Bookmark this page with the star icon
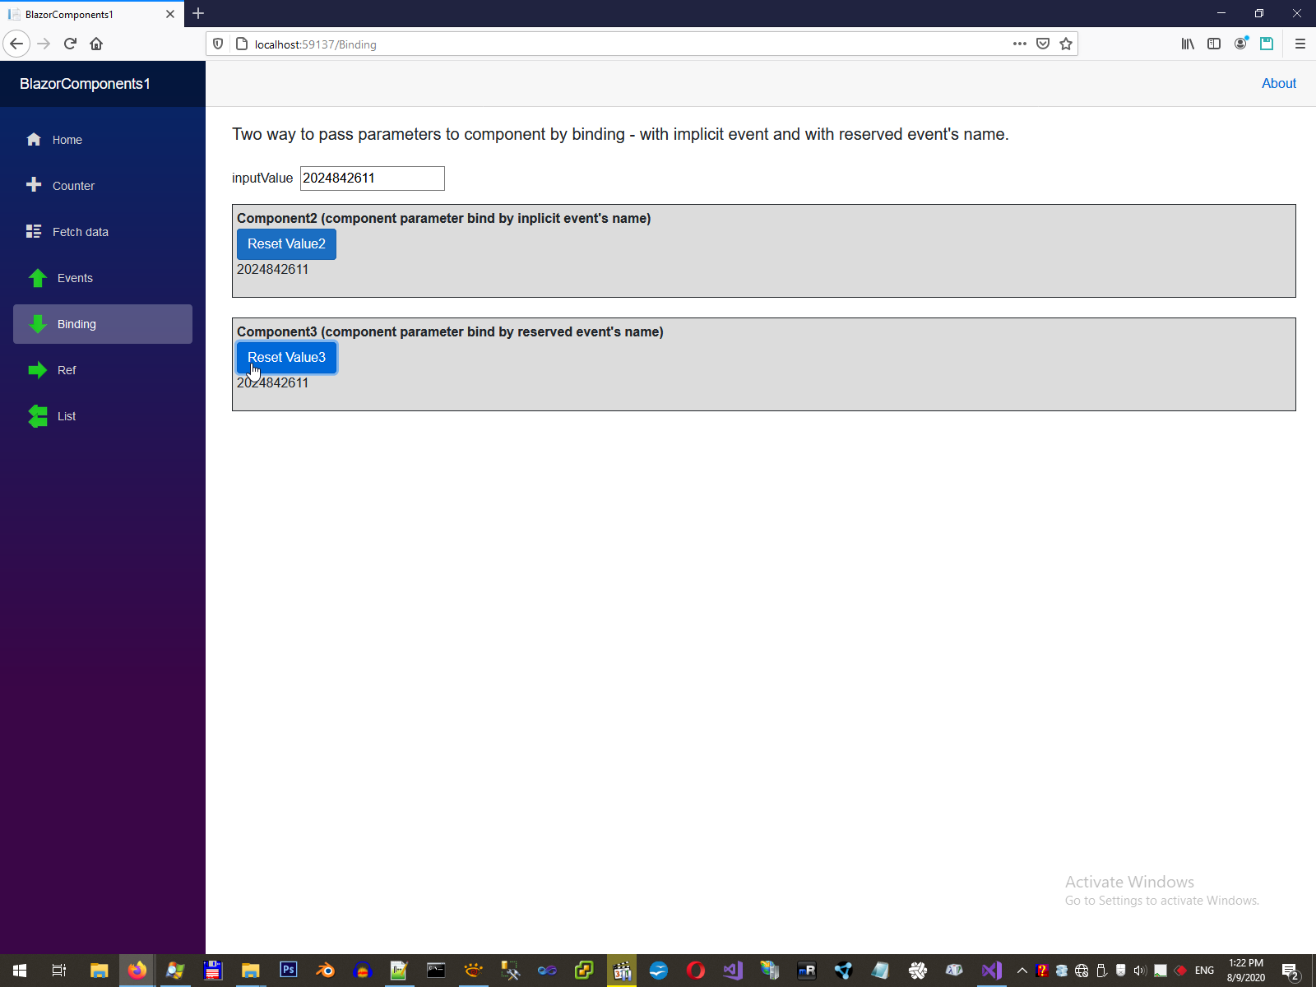The image size is (1316, 987). (x=1066, y=44)
